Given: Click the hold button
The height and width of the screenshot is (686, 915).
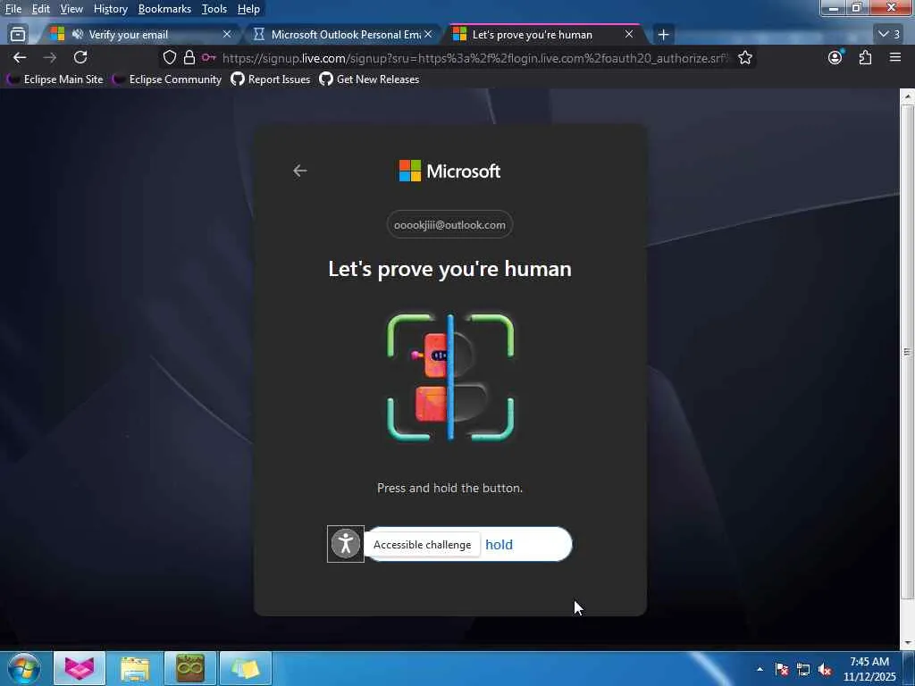Looking at the screenshot, I should [468, 544].
